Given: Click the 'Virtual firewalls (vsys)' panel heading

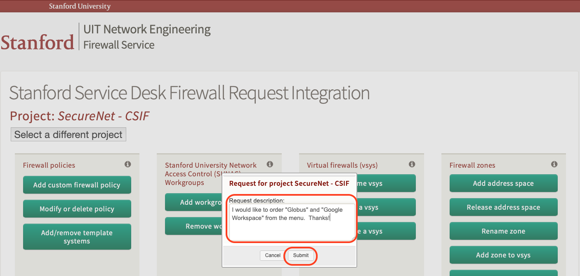Looking at the screenshot, I should pos(342,165).
